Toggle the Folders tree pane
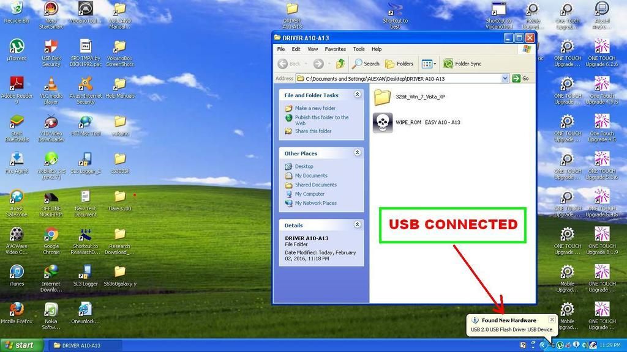This screenshot has height=352, width=627. tap(399, 64)
